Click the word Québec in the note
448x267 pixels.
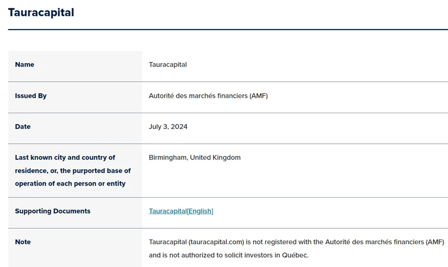pyautogui.click(x=295, y=255)
